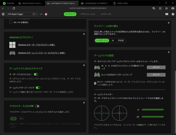
Task: Check the Alt + F4 を無効化 checkbox
Action: click(11, 22)
